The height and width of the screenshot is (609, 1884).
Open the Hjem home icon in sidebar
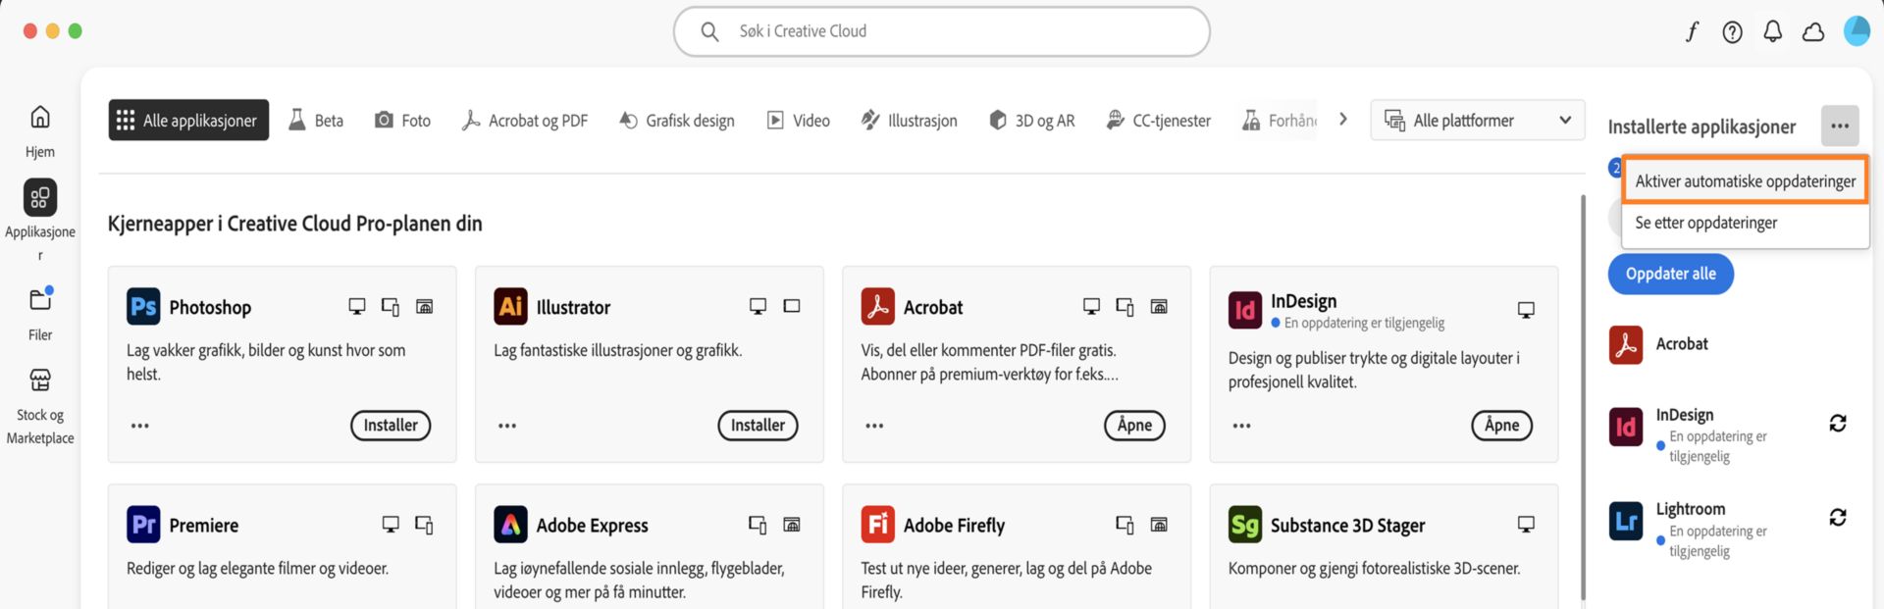[x=40, y=118]
